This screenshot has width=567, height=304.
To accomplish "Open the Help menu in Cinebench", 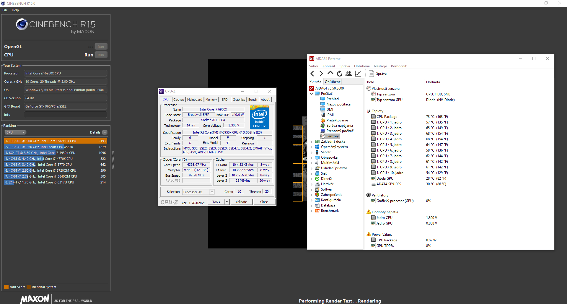I will (15, 10).
